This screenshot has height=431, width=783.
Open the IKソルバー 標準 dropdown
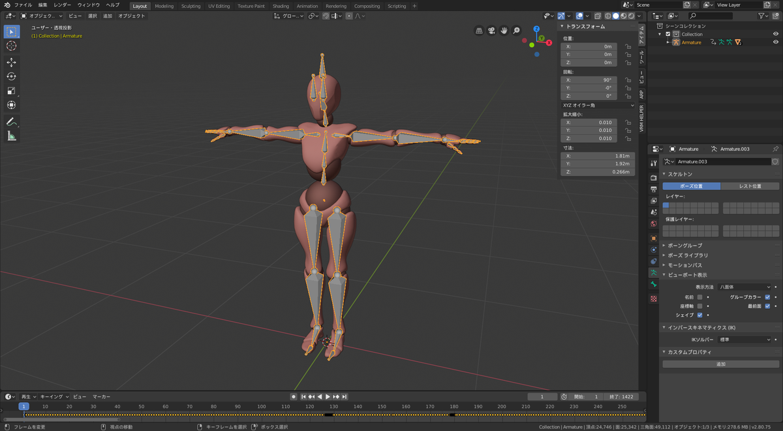[x=745, y=340]
